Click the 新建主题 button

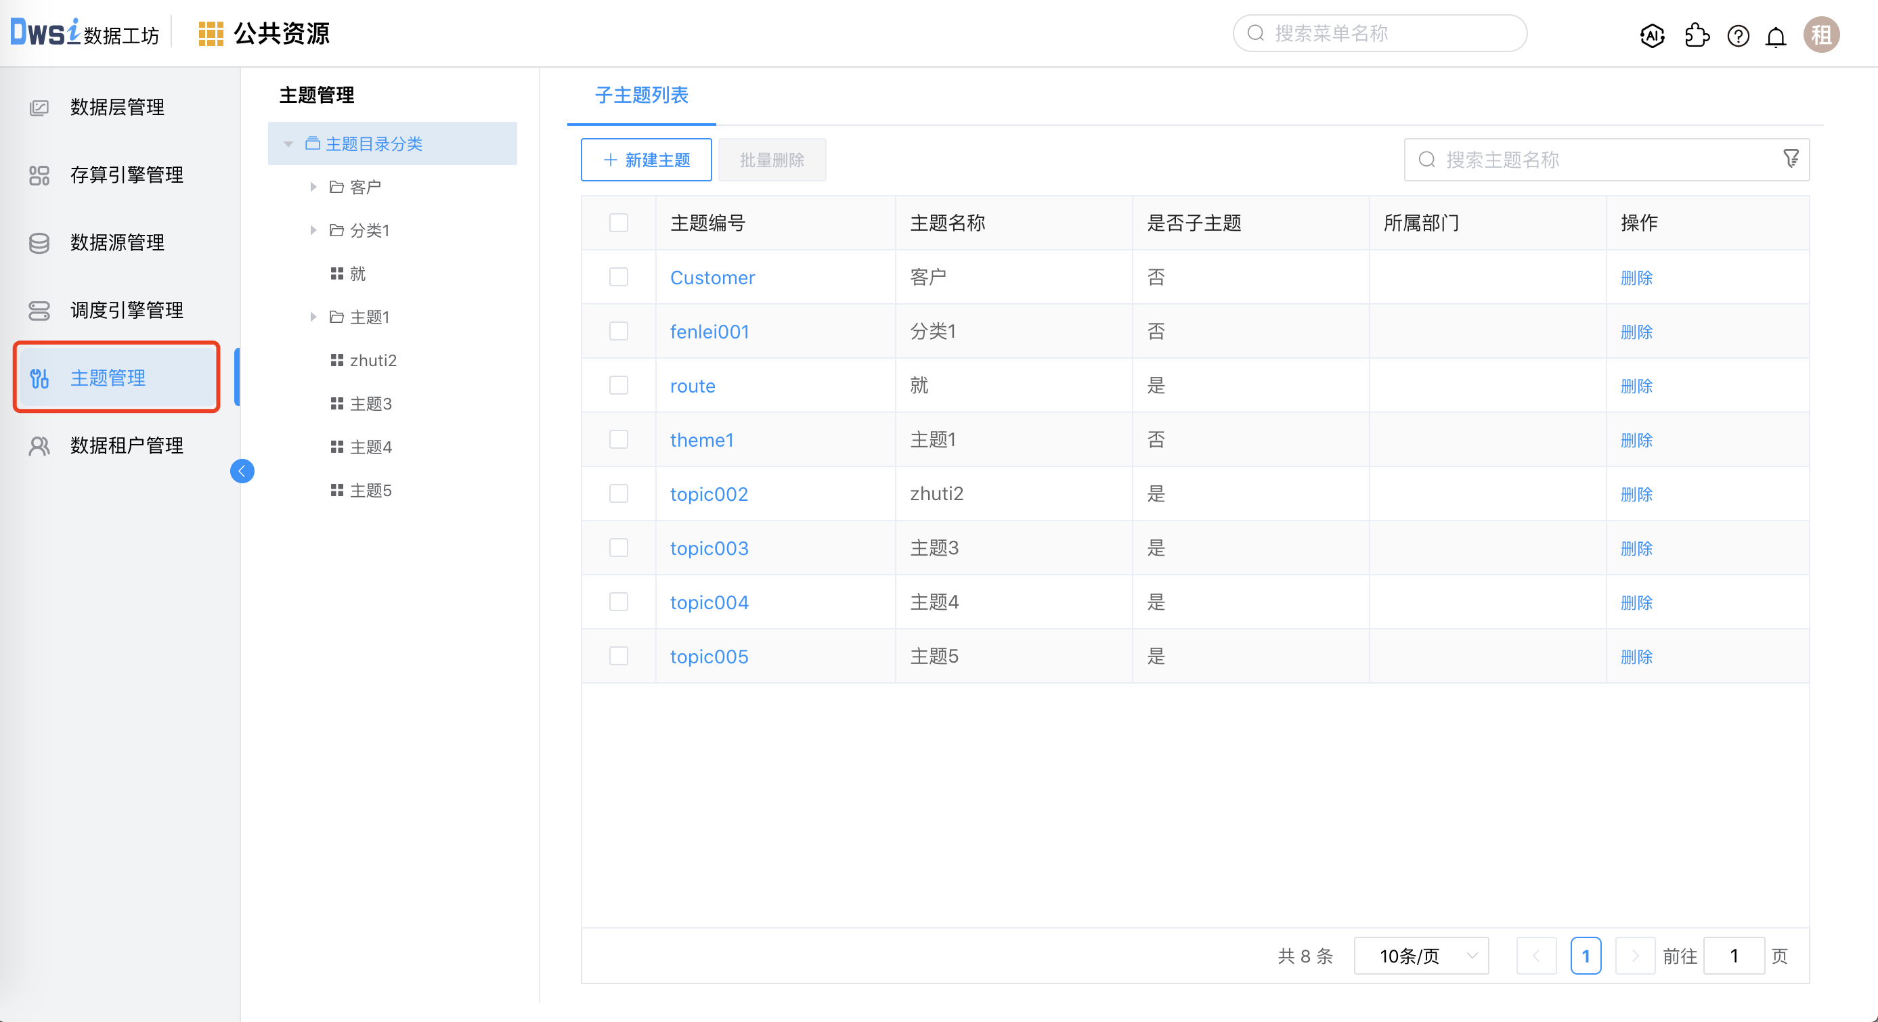click(645, 160)
